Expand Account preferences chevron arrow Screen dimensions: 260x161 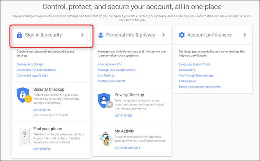coord(244,35)
